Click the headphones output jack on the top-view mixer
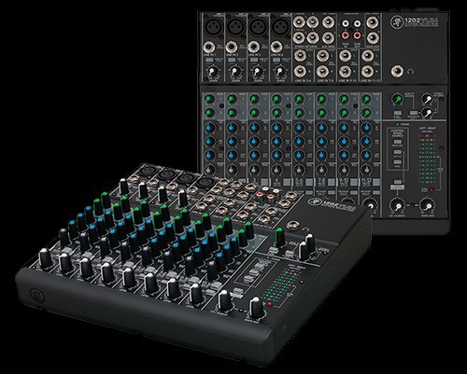 [x=398, y=72]
